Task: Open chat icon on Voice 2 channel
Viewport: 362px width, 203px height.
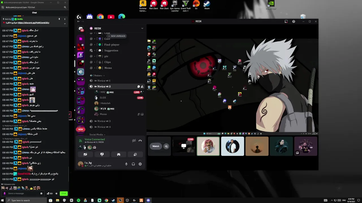Action: coord(139,87)
